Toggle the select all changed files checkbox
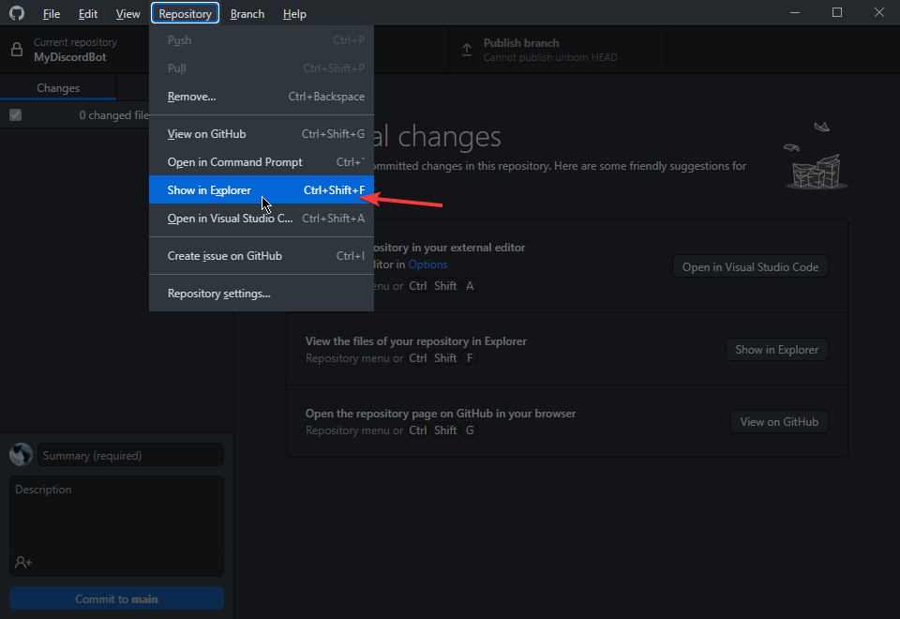Viewport: 900px width, 619px height. click(15, 114)
